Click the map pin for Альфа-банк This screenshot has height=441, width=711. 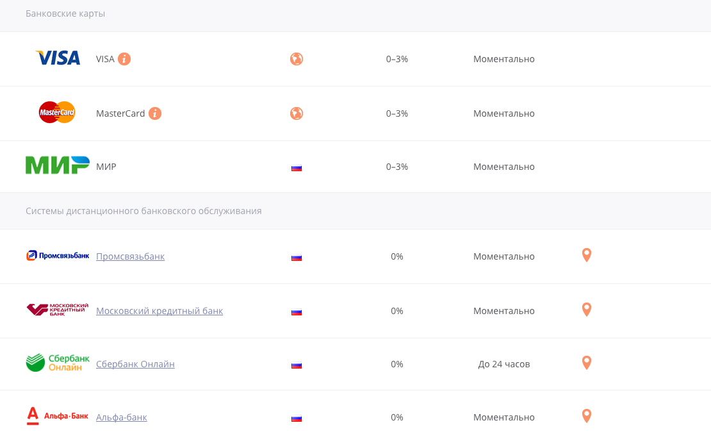(586, 416)
